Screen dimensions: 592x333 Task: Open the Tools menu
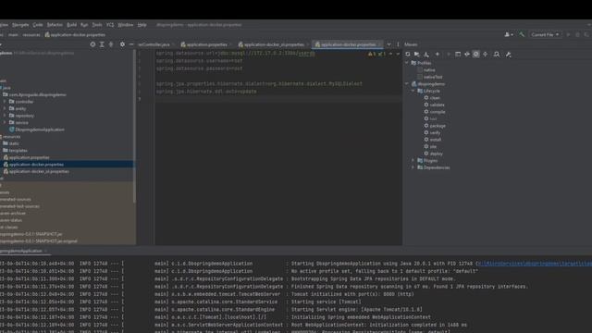[x=97, y=25]
